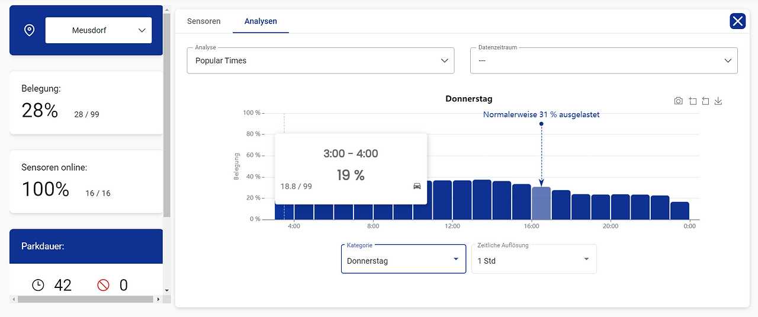Click the red prohibited icon beside 0
Image resolution: width=758 pixels, height=317 pixels.
(103, 285)
